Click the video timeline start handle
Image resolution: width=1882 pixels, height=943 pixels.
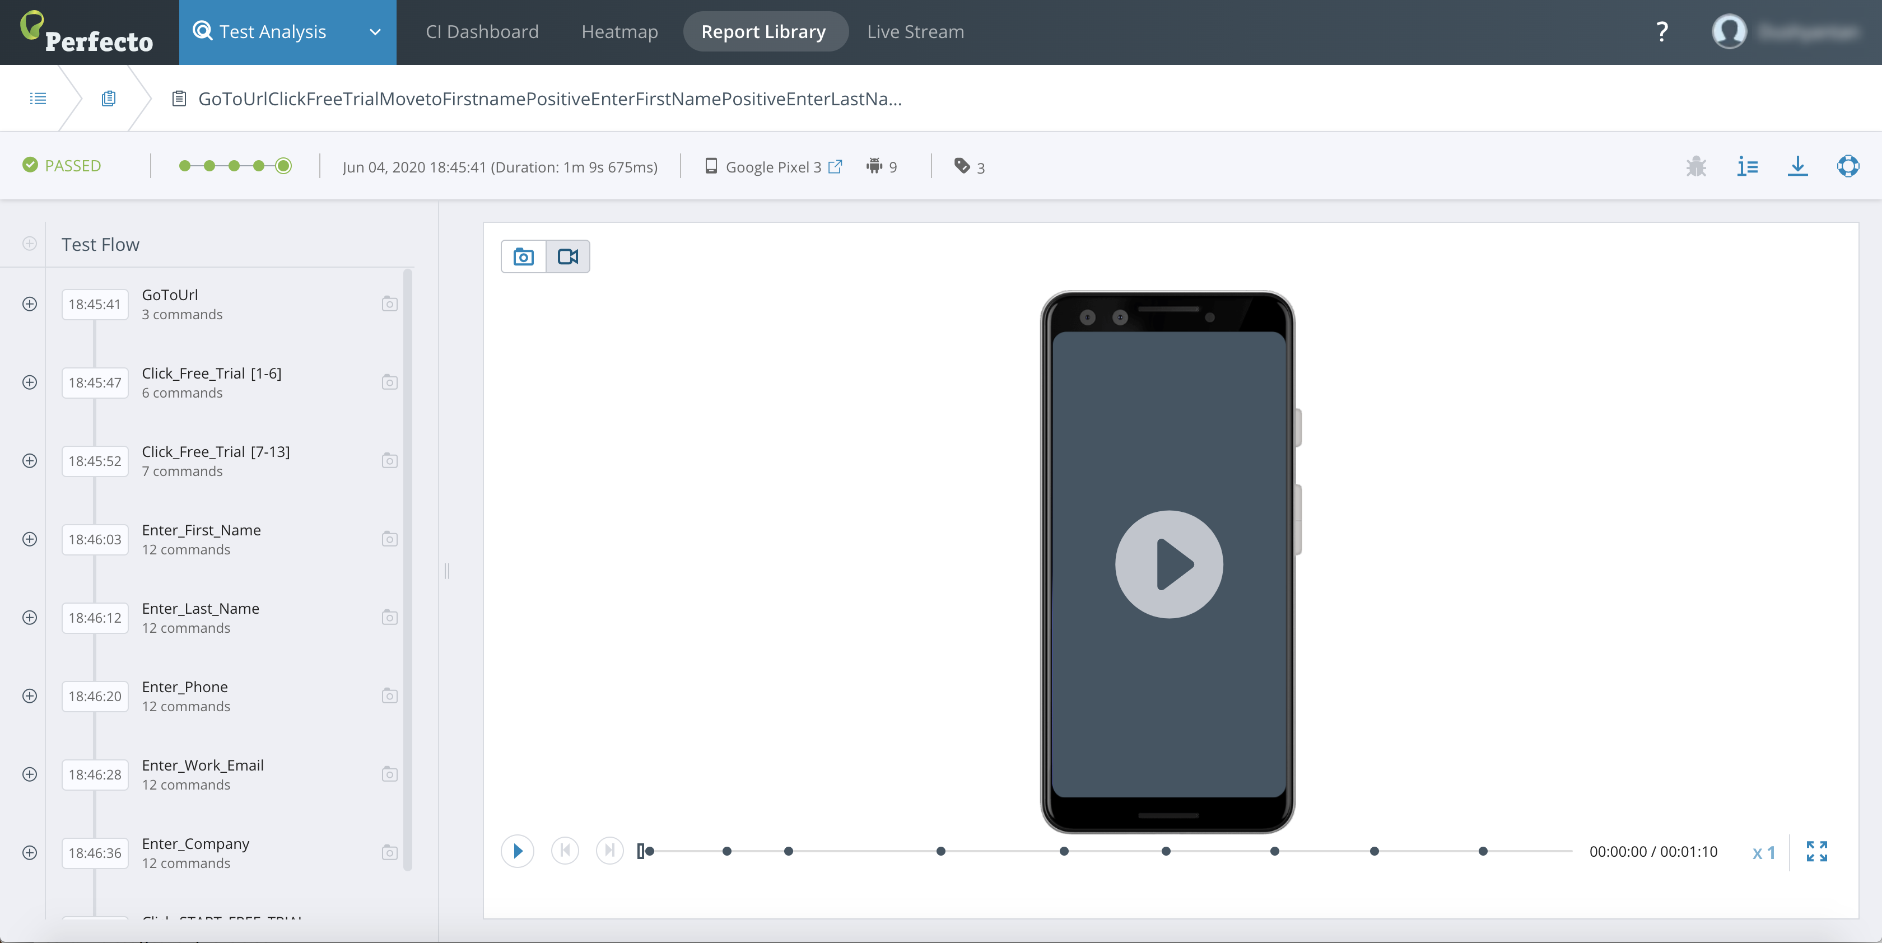click(641, 851)
